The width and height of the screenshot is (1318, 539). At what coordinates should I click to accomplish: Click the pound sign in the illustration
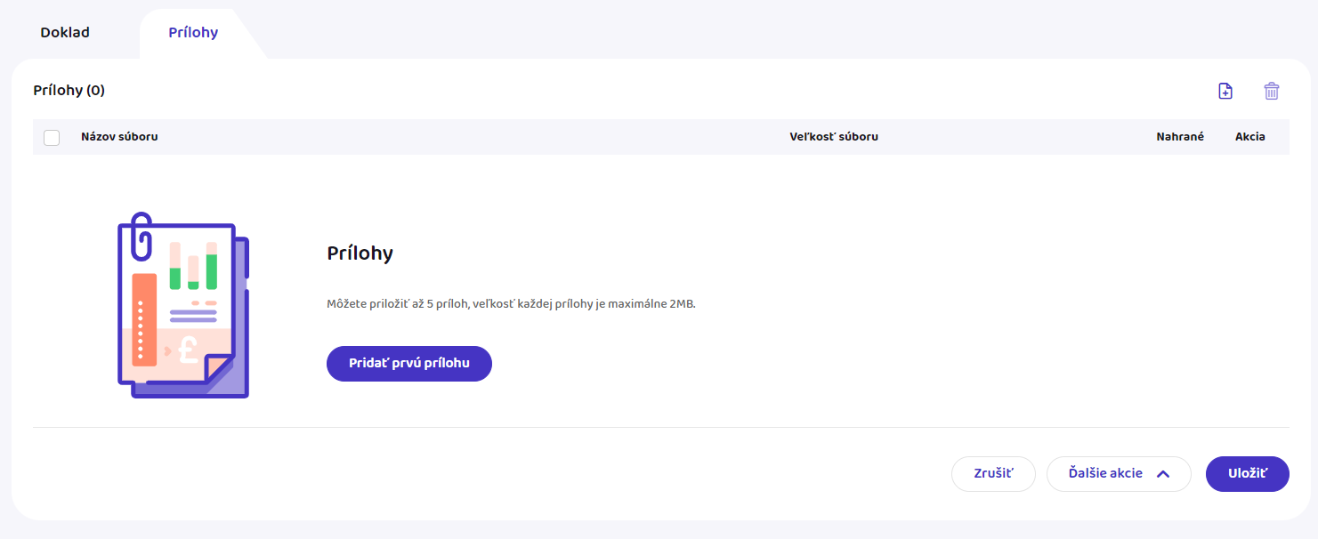[188, 350]
